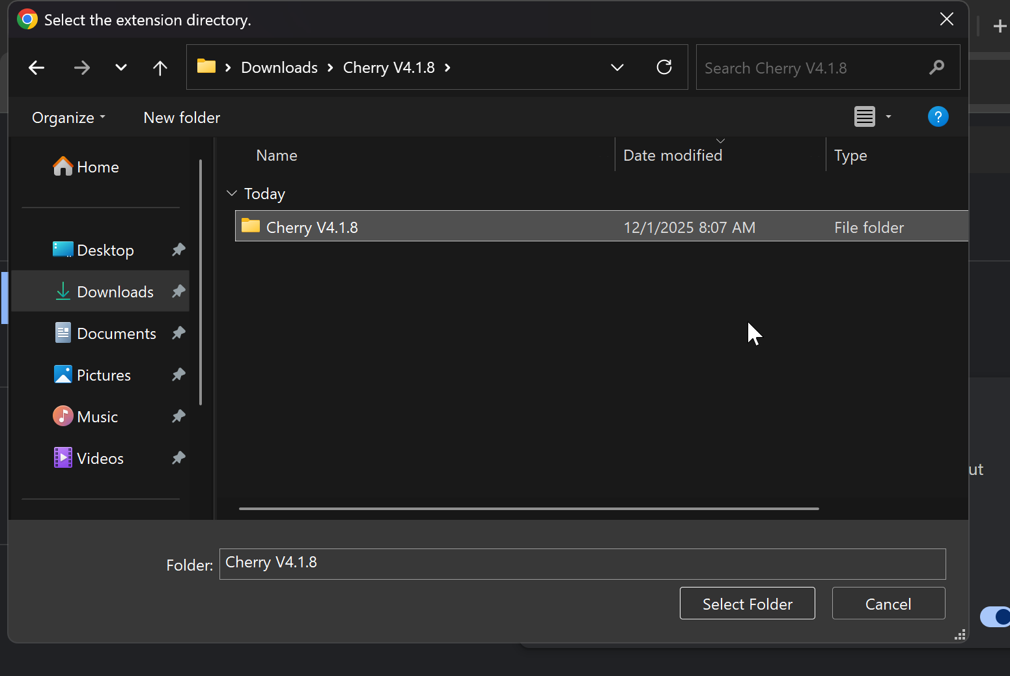
Task: Collapse the Today group
Action: (231, 193)
